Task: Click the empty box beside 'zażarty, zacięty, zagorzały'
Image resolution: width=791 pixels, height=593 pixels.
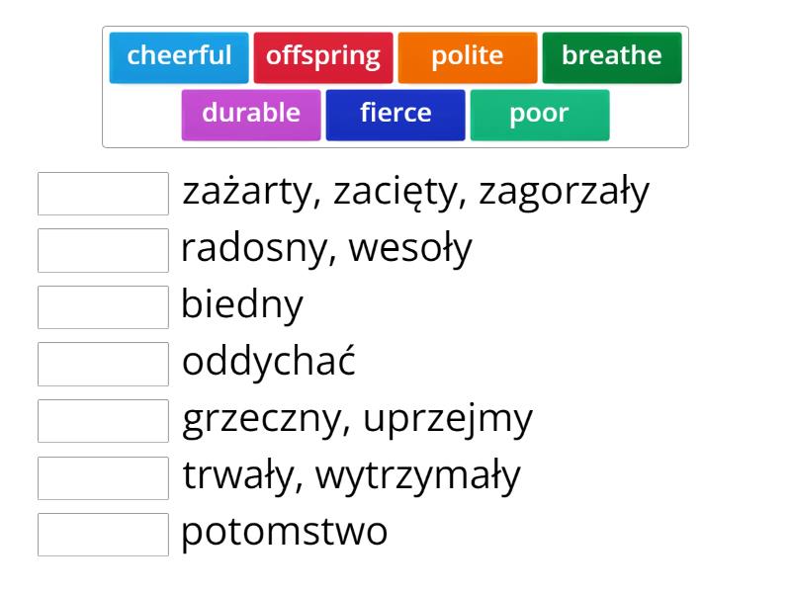Action: [x=103, y=194]
